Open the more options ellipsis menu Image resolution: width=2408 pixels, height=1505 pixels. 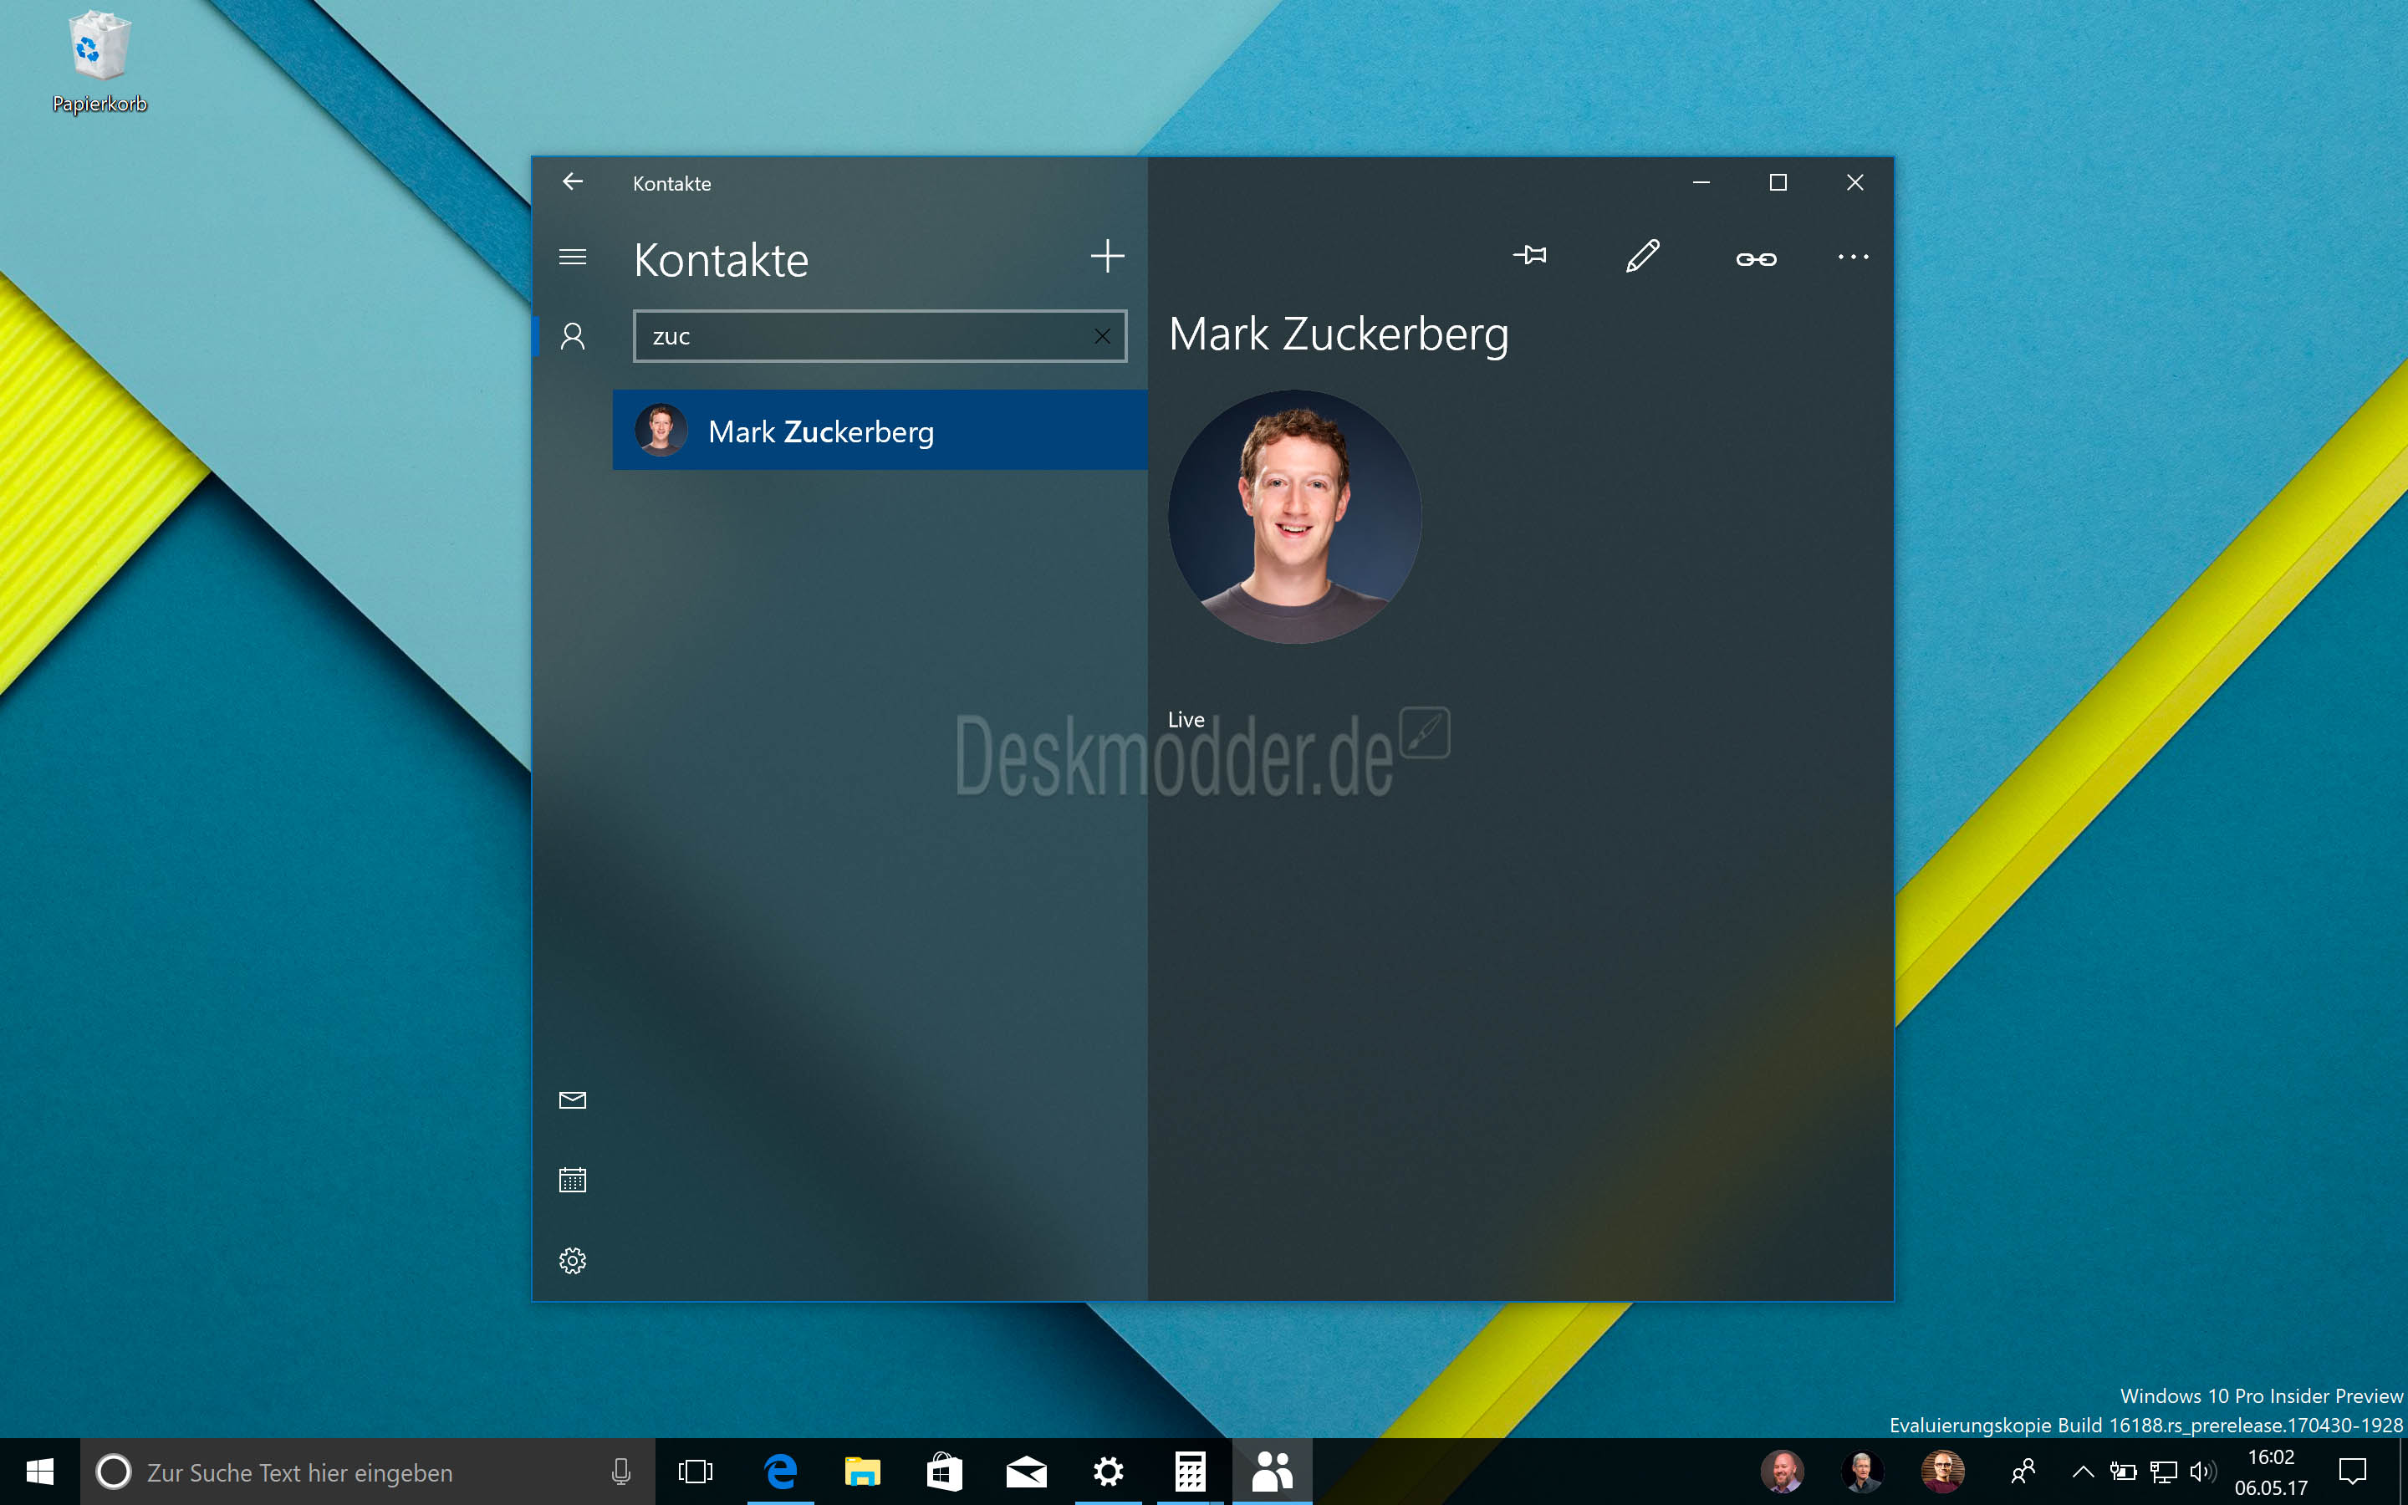(x=1853, y=257)
